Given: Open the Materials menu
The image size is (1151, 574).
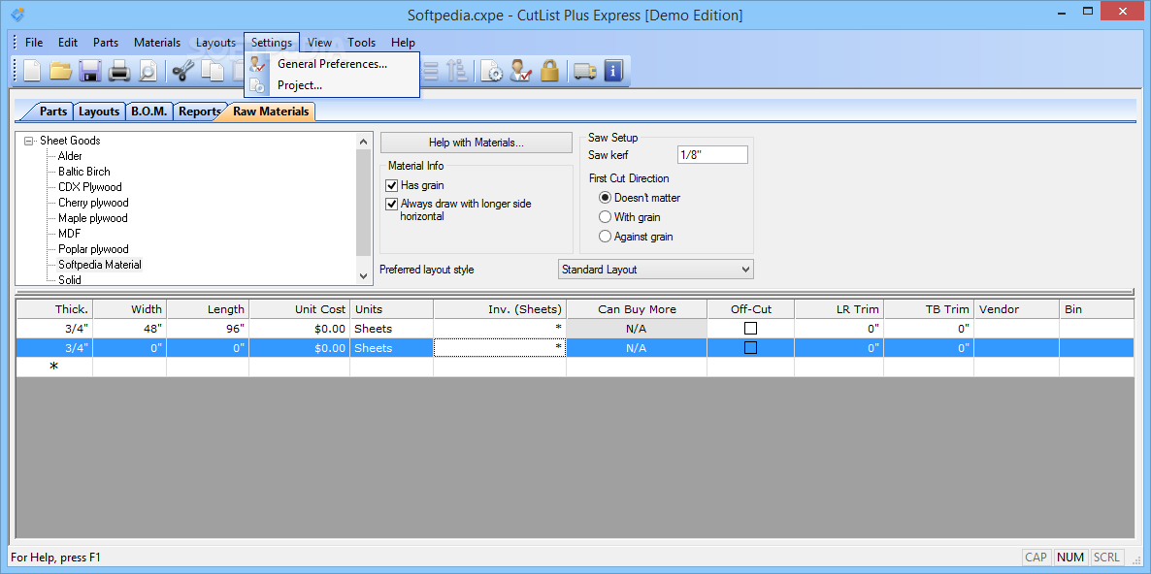Looking at the screenshot, I should tap(157, 43).
